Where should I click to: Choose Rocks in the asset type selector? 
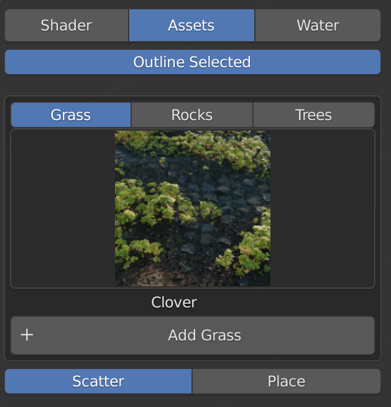[192, 115]
